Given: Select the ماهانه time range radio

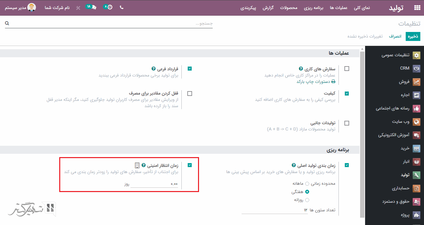Looking at the screenshot, I should [x=307, y=183].
